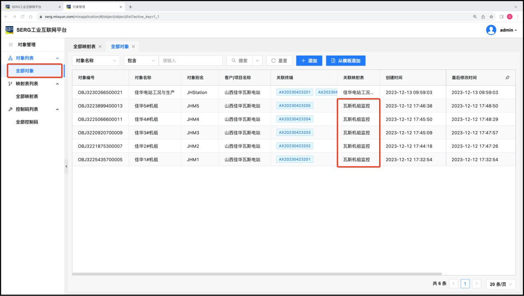Screen dimensions: 524x296
Task: Change page size from 20 条/页
Action: coord(500,284)
